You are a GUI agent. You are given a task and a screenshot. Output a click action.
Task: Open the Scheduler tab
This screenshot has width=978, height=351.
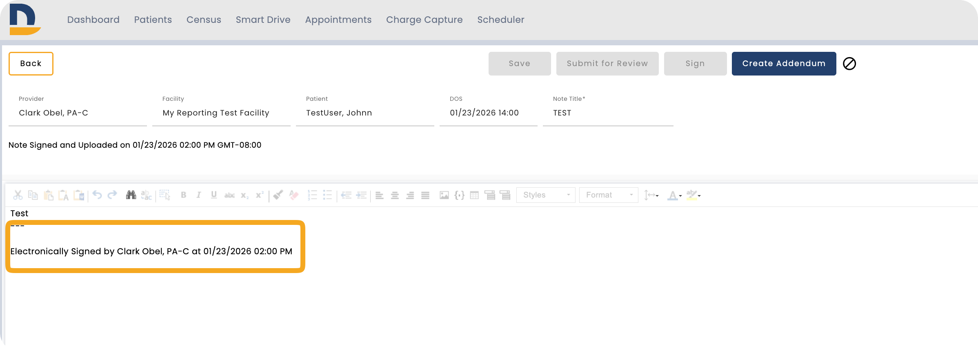(x=501, y=20)
